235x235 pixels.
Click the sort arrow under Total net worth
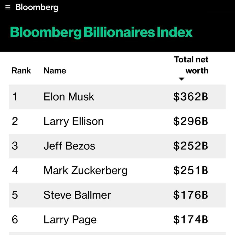pos(181,79)
